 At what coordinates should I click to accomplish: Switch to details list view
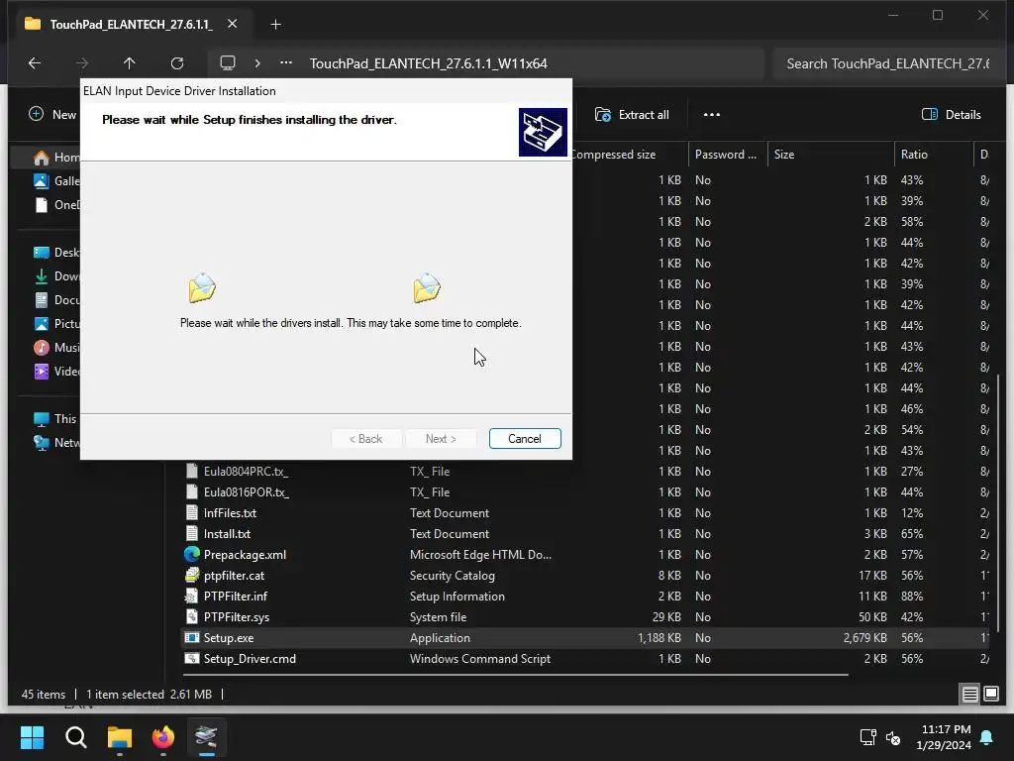coord(970,695)
